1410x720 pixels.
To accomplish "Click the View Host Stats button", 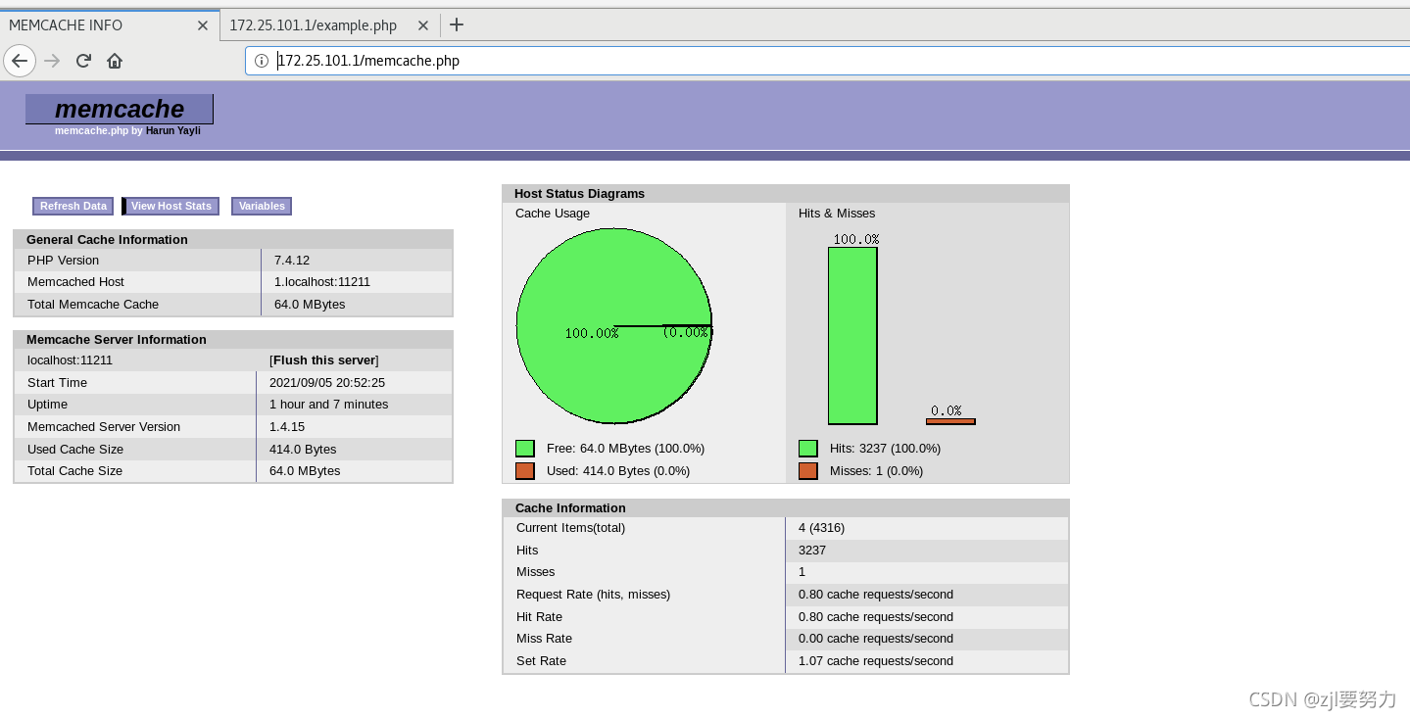I will point(171,206).
